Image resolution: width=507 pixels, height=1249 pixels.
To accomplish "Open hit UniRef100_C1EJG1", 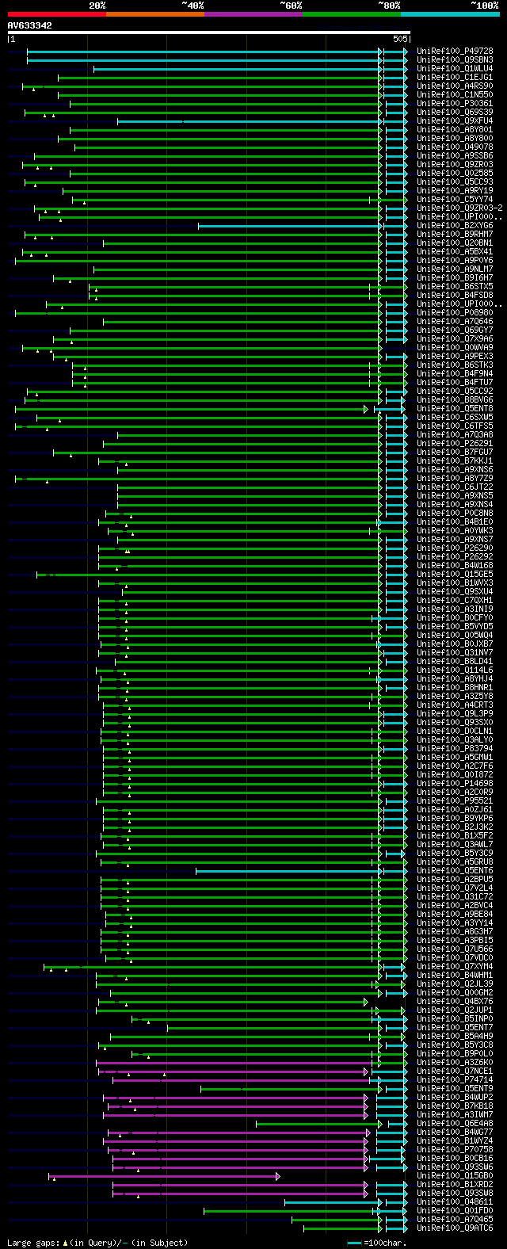I will [x=455, y=78].
